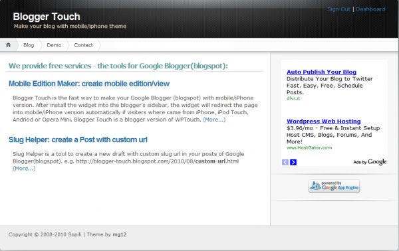
Task: Read more about Blogger Touch WPTouch paragraph
Action: pyautogui.click(x=214, y=120)
